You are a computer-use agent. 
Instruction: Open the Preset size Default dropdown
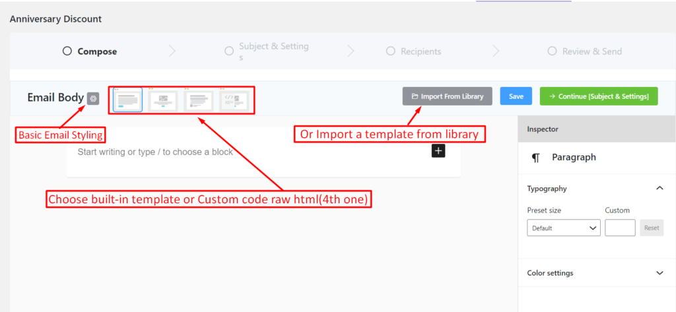(564, 228)
